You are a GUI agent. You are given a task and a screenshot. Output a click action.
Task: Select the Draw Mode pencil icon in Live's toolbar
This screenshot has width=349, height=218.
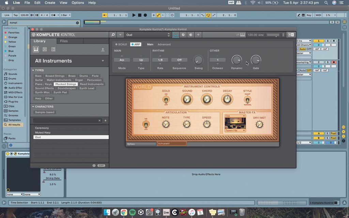299,15
